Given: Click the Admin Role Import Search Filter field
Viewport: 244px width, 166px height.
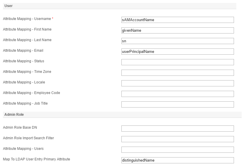Looking at the screenshot, I should coord(177,139).
